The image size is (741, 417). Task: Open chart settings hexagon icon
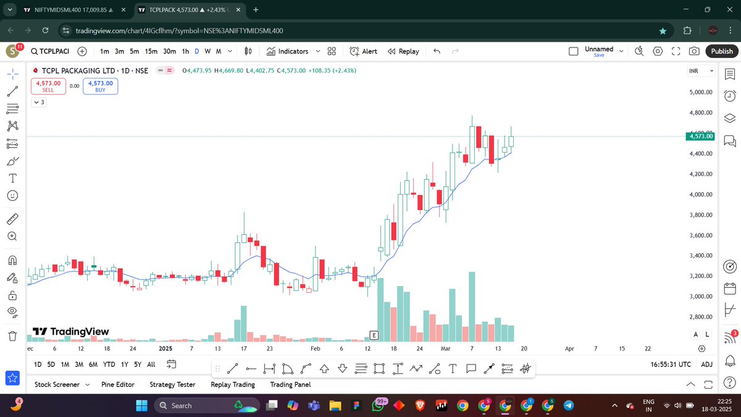658,51
